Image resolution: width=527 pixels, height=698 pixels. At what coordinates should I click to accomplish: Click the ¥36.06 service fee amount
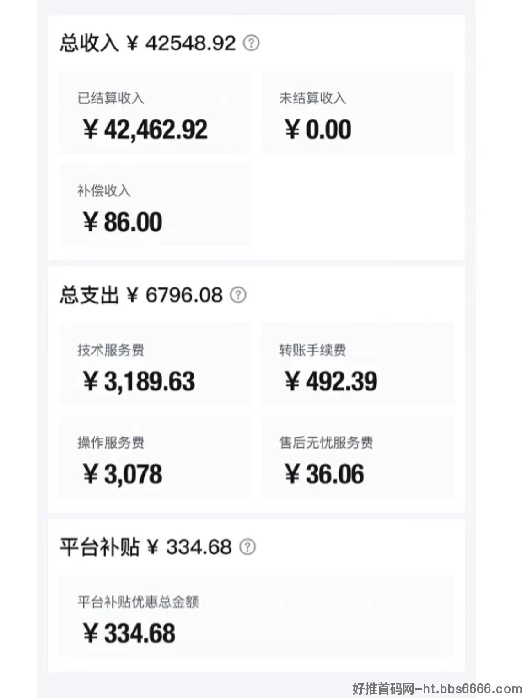(x=324, y=474)
